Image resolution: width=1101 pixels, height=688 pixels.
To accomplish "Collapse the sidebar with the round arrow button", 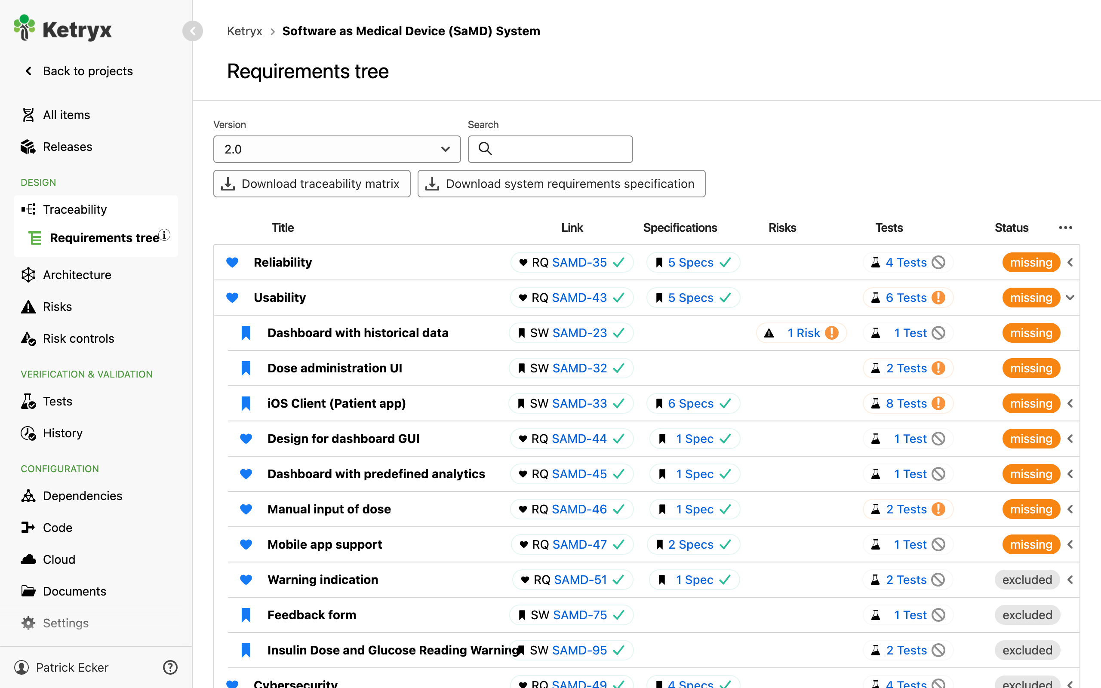I will pos(192,31).
